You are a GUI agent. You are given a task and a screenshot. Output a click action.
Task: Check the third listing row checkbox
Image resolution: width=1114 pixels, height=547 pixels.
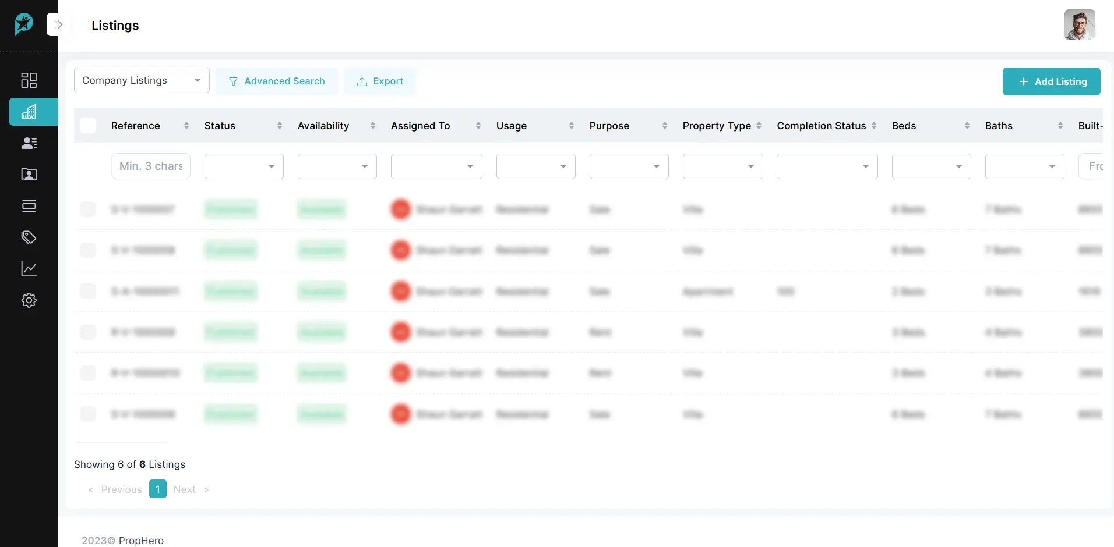pyautogui.click(x=88, y=291)
